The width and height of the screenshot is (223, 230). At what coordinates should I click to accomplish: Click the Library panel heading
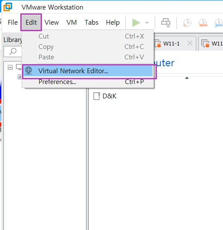(13, 40)
